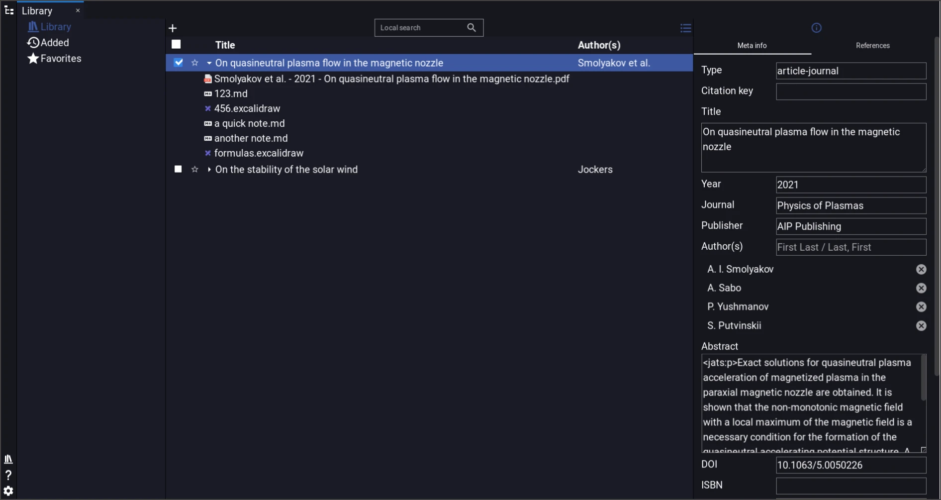Star the solar wind paper as favorite
941x500 pixels.
[x=195, y=170]
